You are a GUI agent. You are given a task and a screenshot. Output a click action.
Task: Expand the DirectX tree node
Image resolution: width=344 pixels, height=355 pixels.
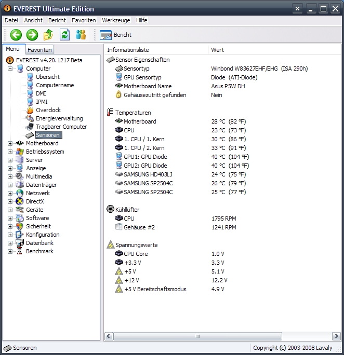tap(10, 201)
